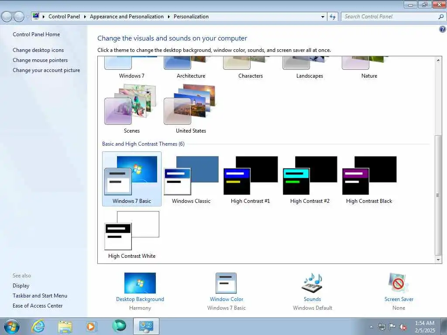Pick the United States theme

(191, 109)
